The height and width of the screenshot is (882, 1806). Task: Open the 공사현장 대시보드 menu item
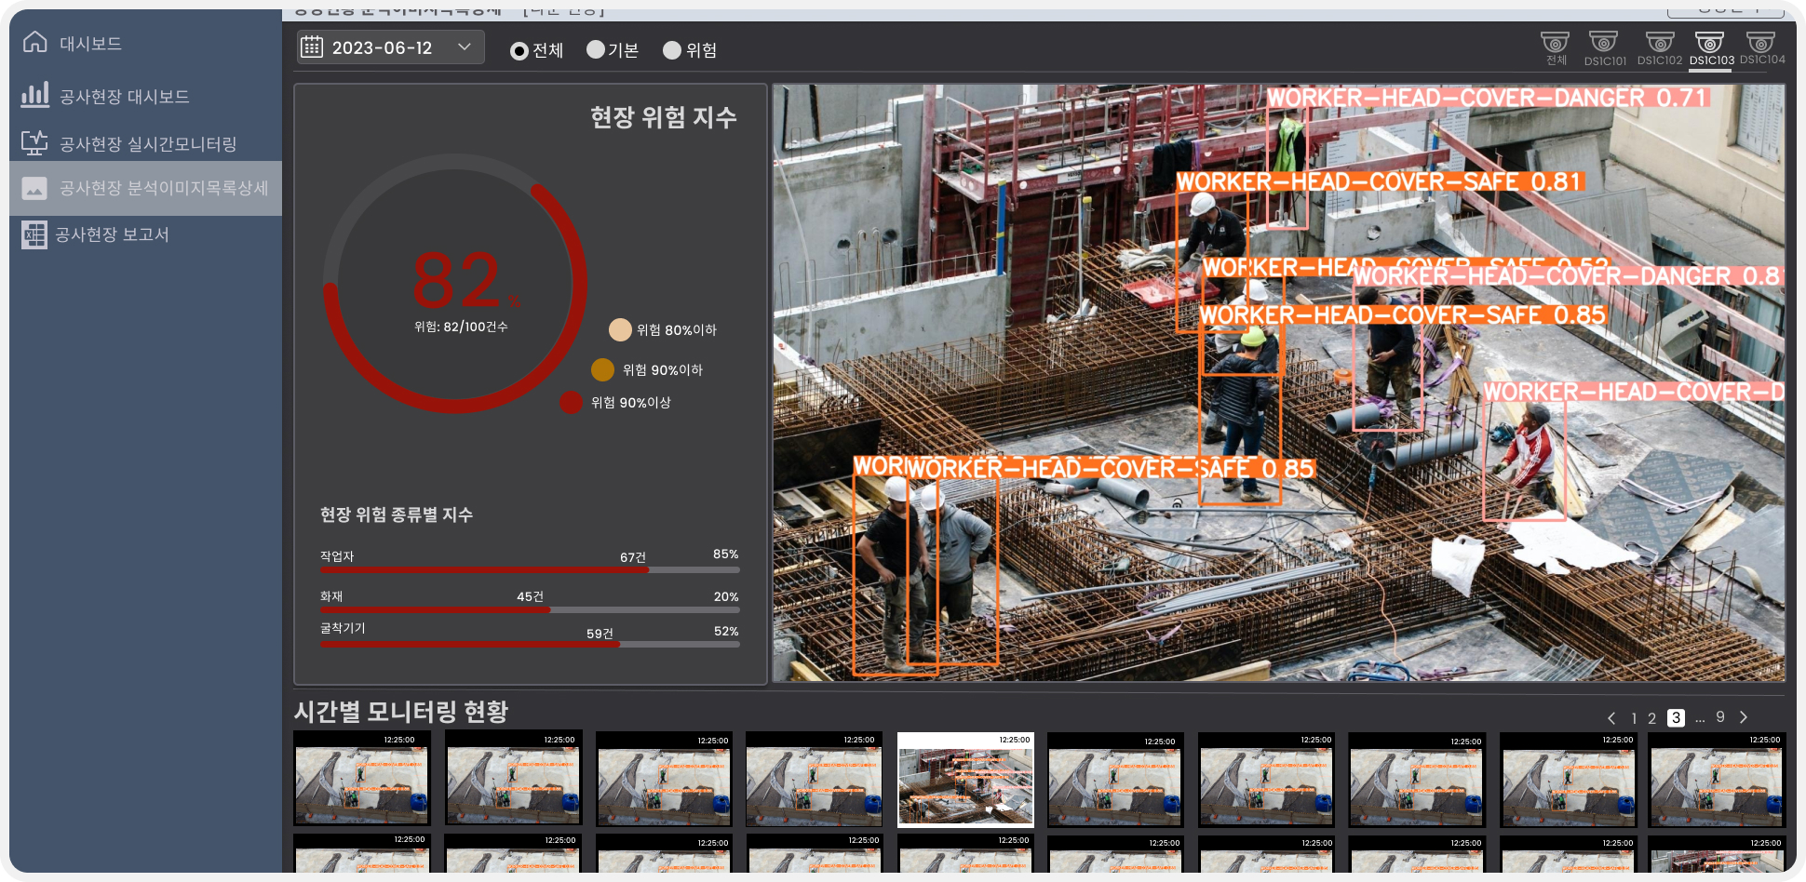pos(125,97)
